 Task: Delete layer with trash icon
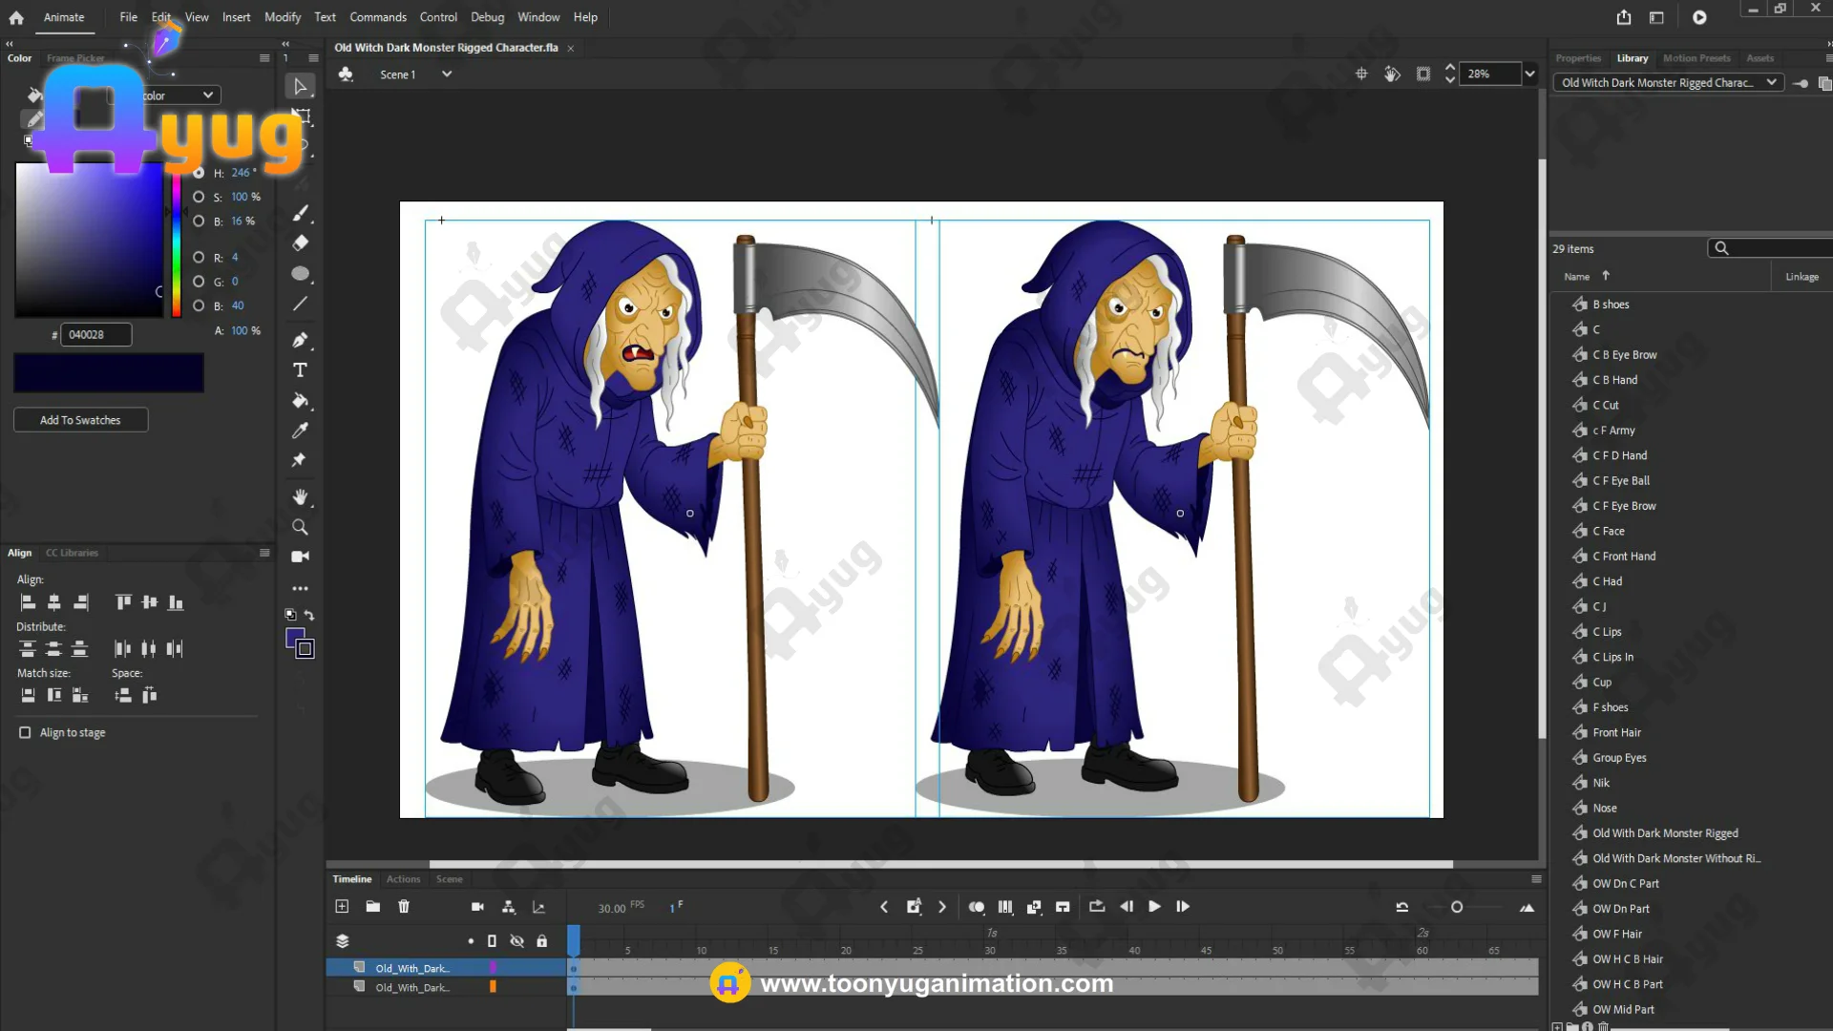click(x=404, y=907)
